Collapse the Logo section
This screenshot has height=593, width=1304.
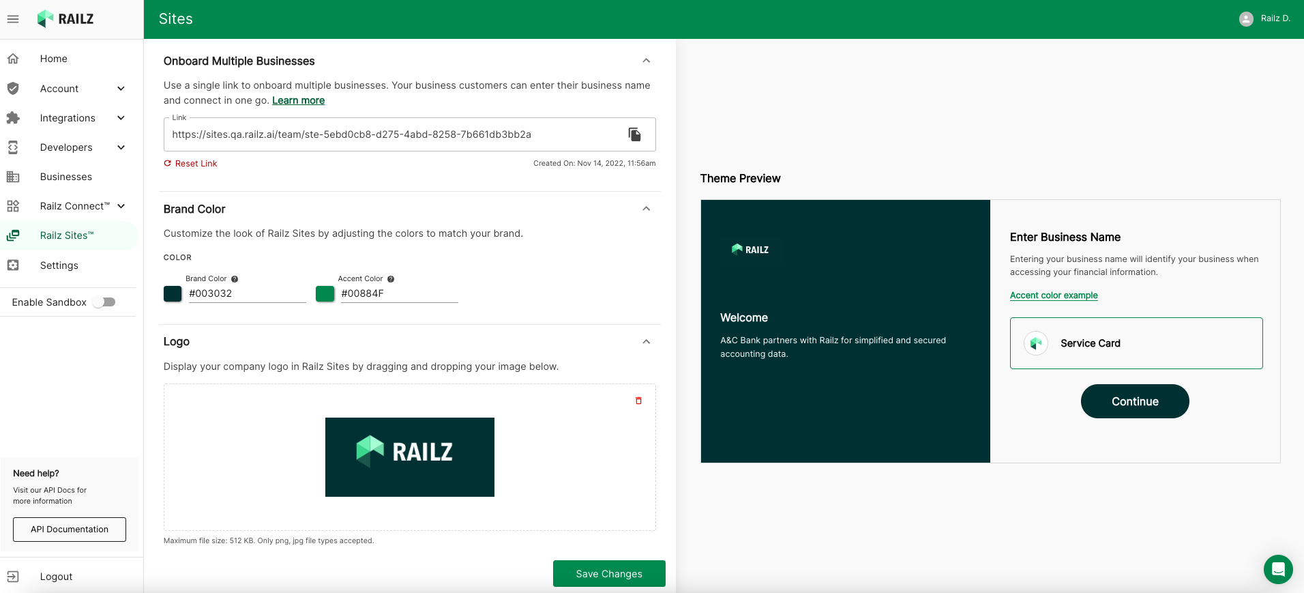(x=647, y=342)
